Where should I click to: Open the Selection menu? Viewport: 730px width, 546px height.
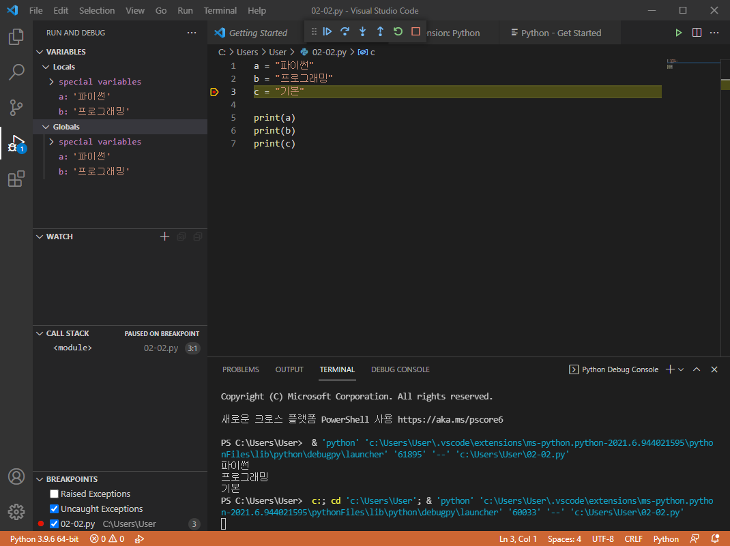click(x=97, y=10)
